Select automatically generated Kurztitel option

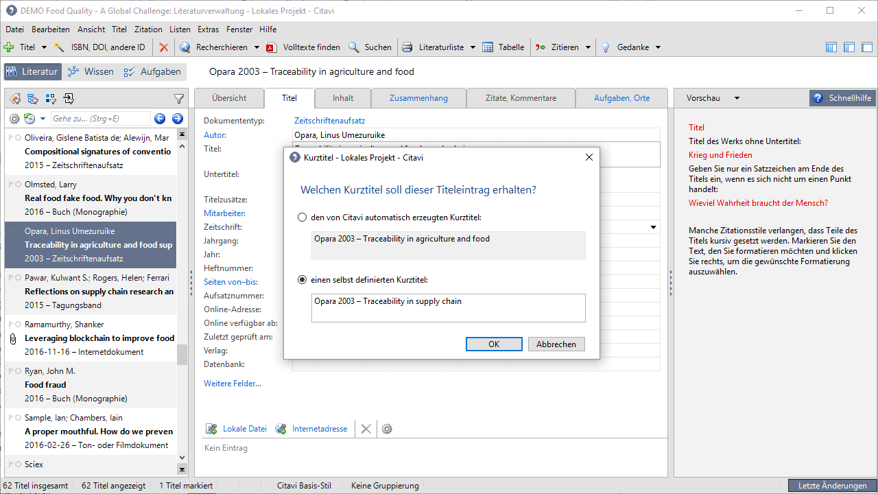pos(302,217)
